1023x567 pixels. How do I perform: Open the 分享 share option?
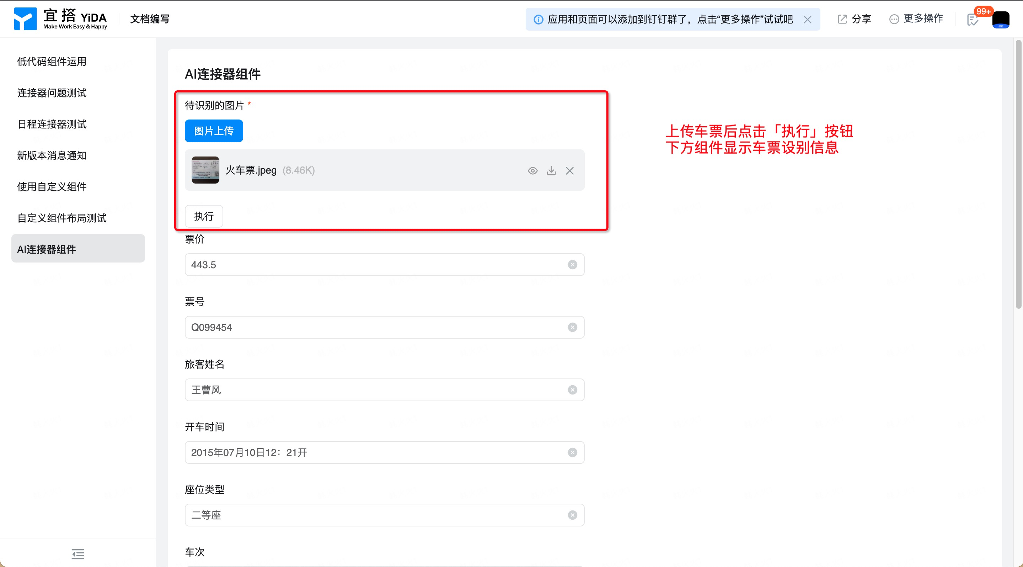(x=854, y=19)
